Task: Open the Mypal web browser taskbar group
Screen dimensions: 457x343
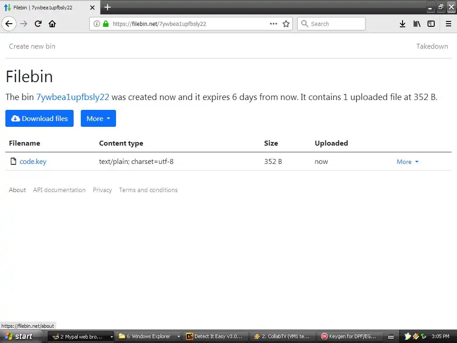Action: (80, 337)
